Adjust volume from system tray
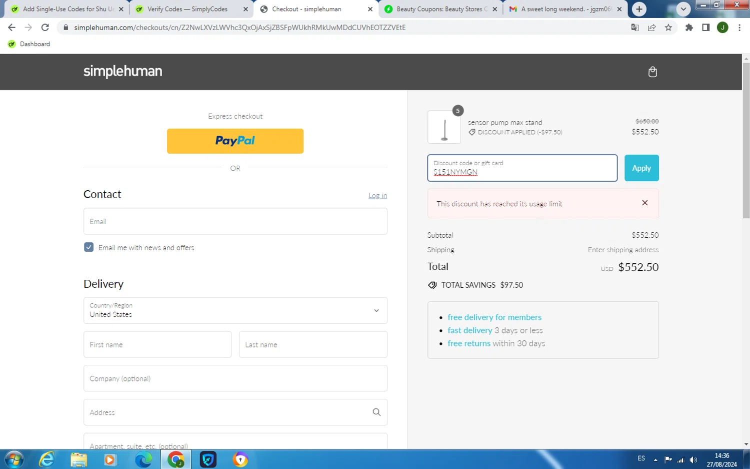 click(x=693, y=460)
